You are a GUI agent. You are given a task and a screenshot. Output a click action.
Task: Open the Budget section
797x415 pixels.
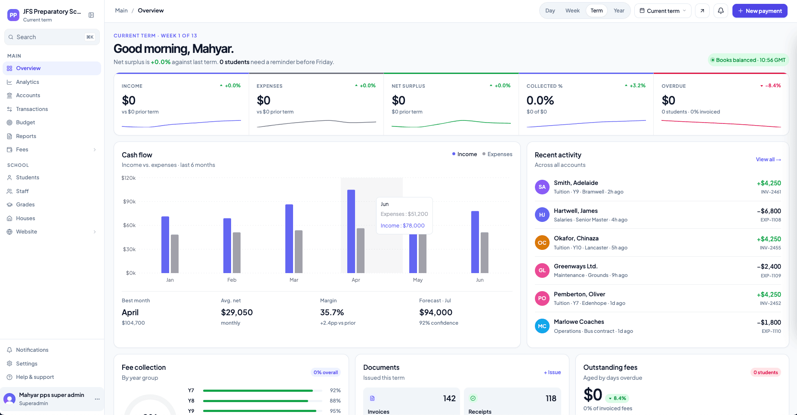pos(52,123)
